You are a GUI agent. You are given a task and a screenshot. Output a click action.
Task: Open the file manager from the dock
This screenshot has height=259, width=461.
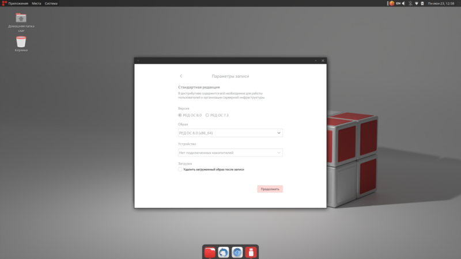coord(210,252)
